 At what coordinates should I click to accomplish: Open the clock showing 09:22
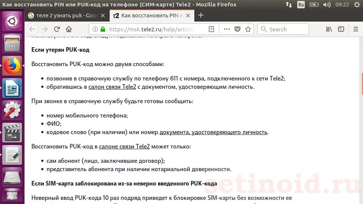[342, 5]
